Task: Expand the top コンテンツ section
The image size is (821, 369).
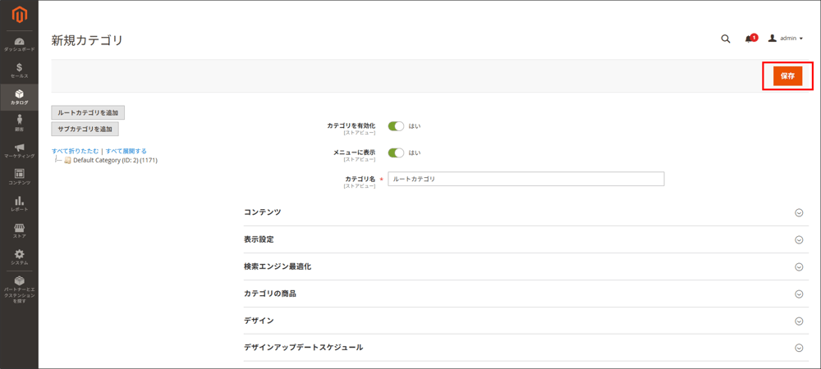Action: [x=525, y=212]
